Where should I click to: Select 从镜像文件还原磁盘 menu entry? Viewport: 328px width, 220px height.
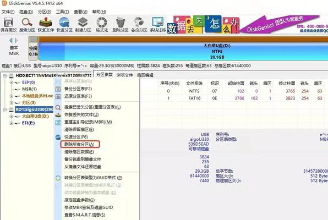coord(83,167)
